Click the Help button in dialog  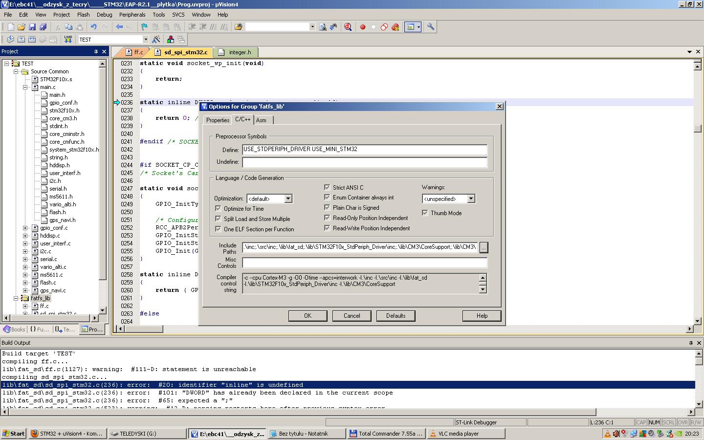482,316
